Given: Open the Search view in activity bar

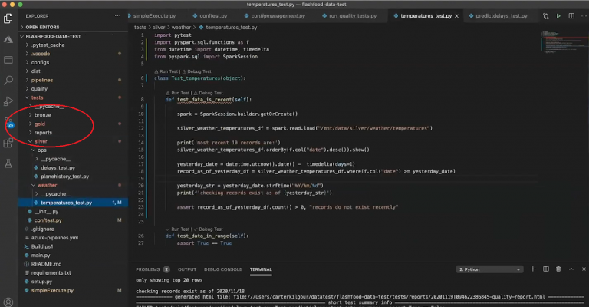Looking at the screenshot, I should click(x=8, y=79).
